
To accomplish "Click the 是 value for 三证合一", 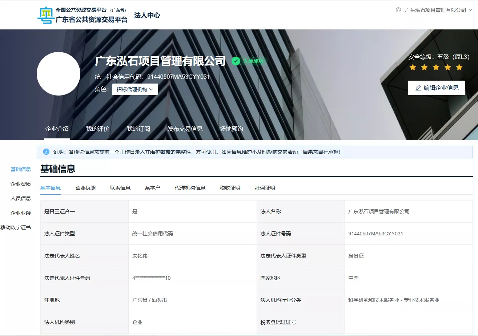I will point(135,211).
